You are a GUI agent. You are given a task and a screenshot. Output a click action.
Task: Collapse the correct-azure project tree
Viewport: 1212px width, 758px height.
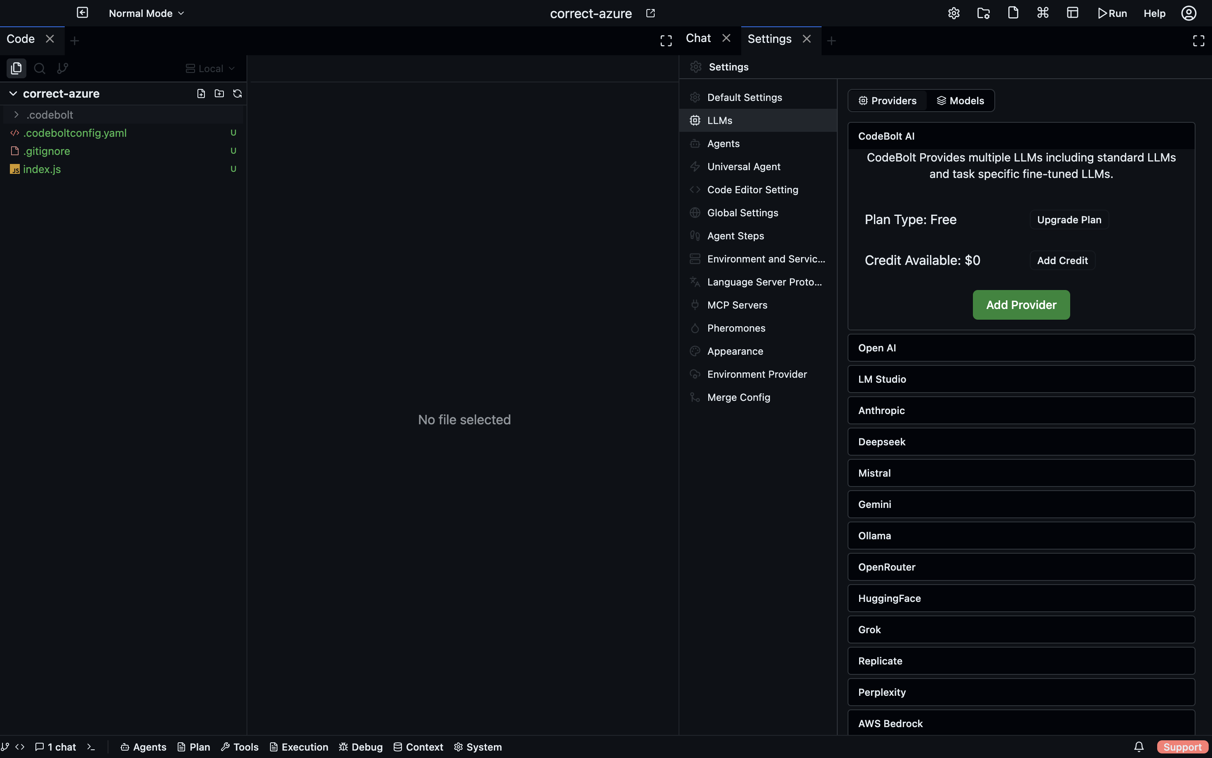pyautogui.click(x=14, y=94)
